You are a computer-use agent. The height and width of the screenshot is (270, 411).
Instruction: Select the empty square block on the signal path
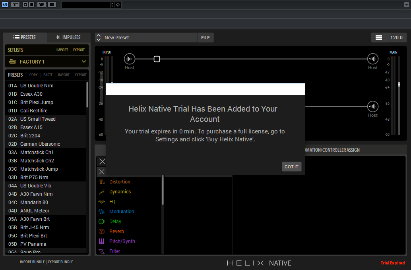point(157,59)
